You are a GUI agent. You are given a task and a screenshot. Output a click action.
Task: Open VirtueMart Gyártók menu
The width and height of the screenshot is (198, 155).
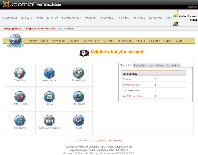click(x=109, y=41)
